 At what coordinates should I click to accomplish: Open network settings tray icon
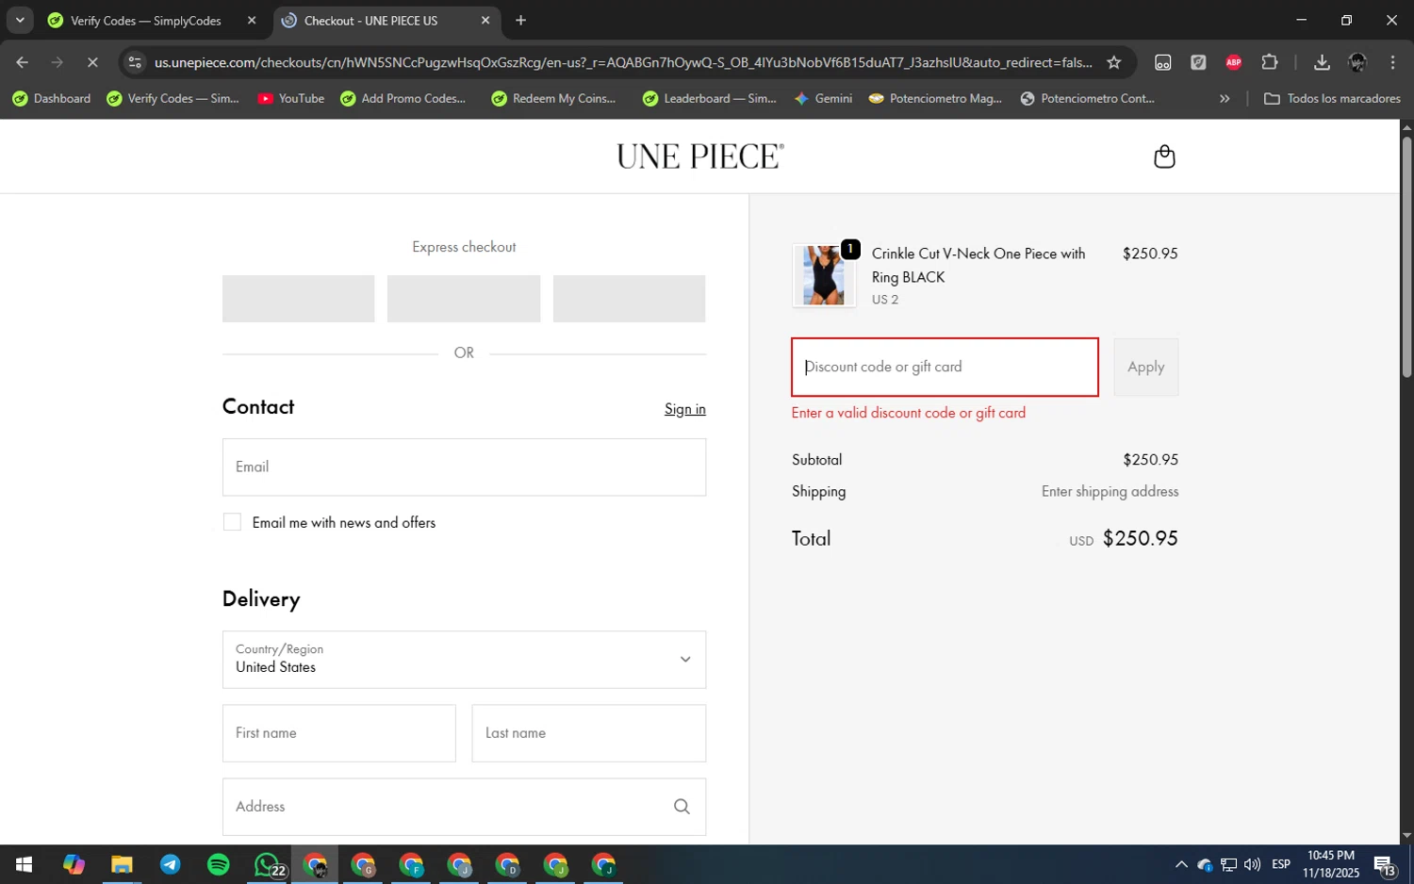pos(1228,864)
